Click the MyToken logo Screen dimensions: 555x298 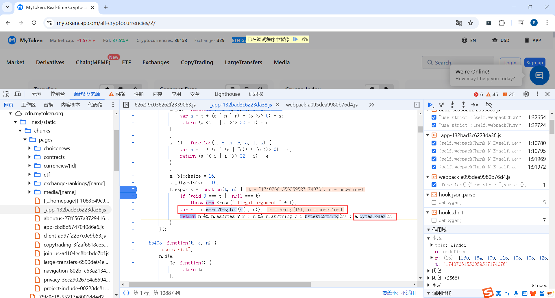[x=25, y=41]
